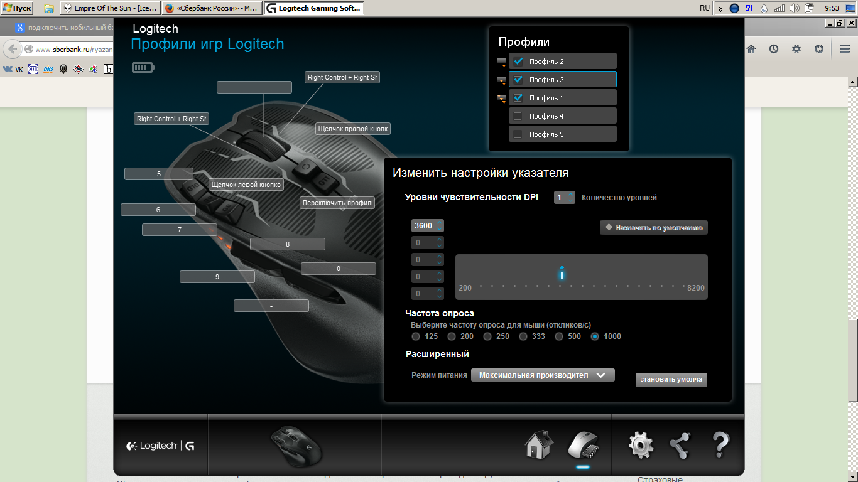The width and height of the screenshot is (858, 482).
Task: Click the Щелчок левой кнопко button label
Action: coord(246,185)
